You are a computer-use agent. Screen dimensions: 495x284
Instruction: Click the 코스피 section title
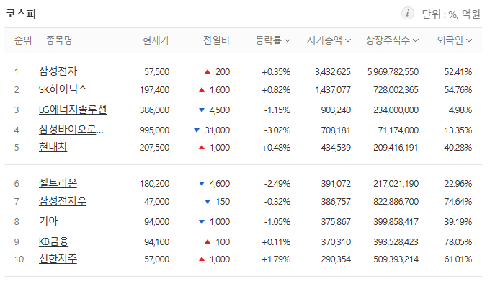pyautogui.click(x=21, y=14)
